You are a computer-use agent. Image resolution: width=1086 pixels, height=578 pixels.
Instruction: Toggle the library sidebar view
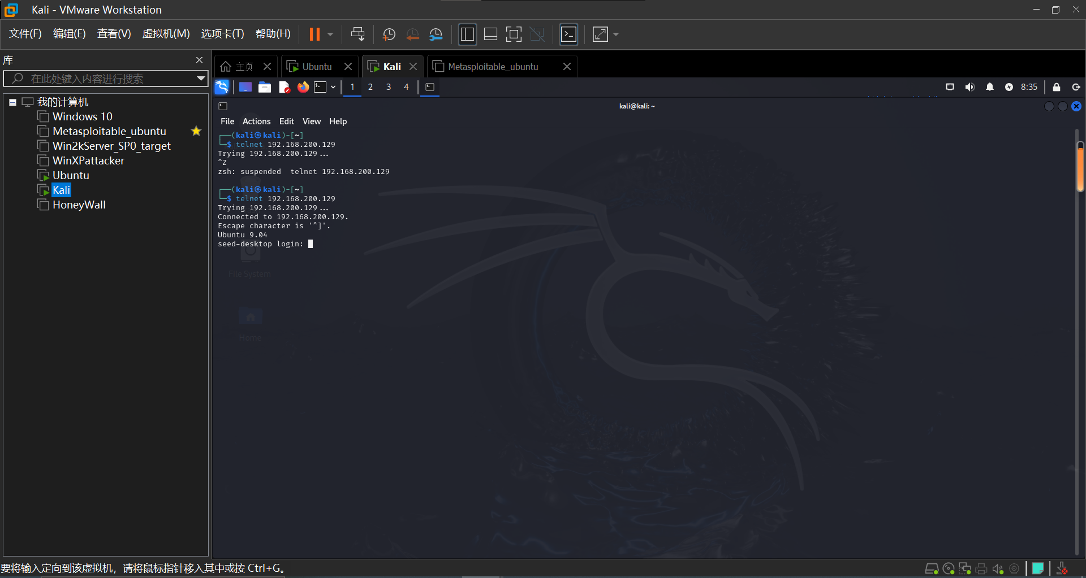[x=467, y=34]
